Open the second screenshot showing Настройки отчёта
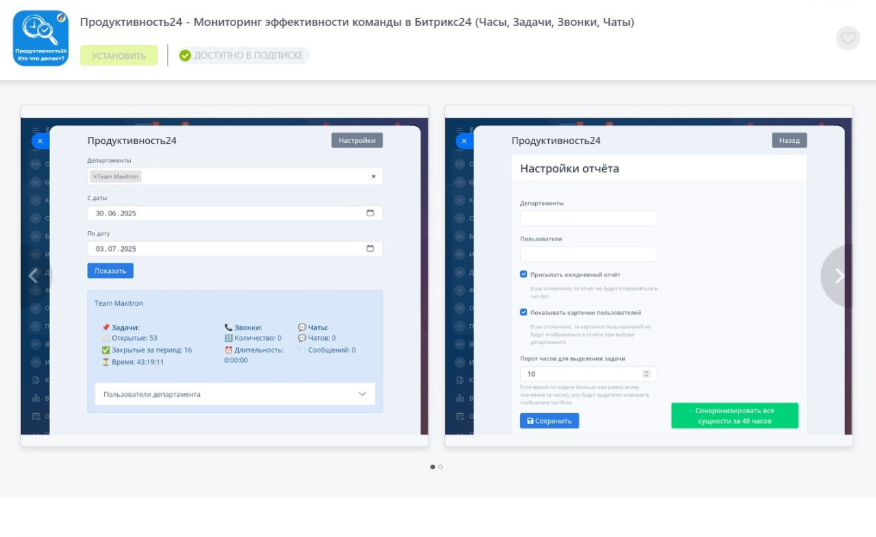876x537 pixels. click(649, 276)
